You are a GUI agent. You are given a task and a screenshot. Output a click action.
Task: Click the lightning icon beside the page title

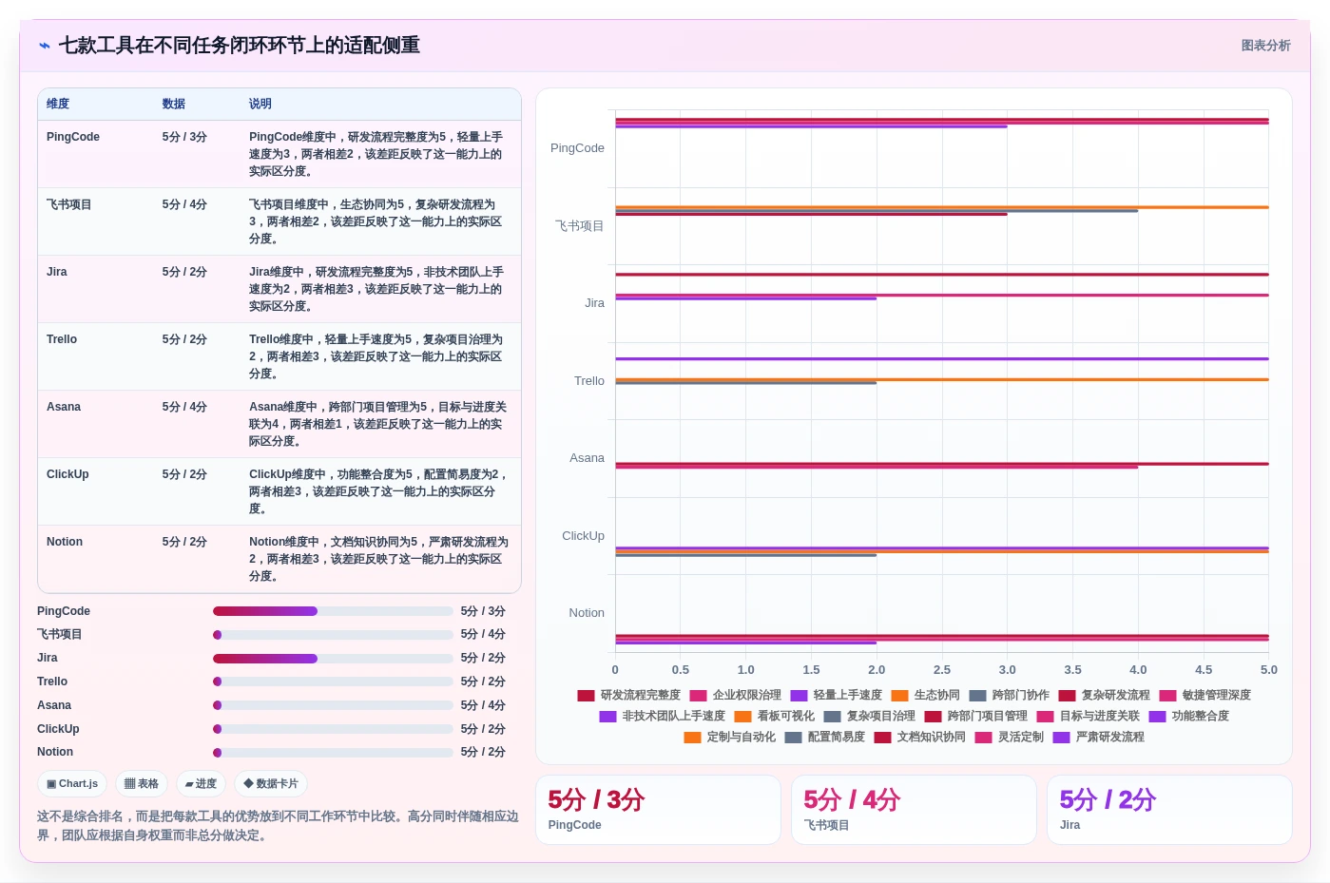(45, 46)
